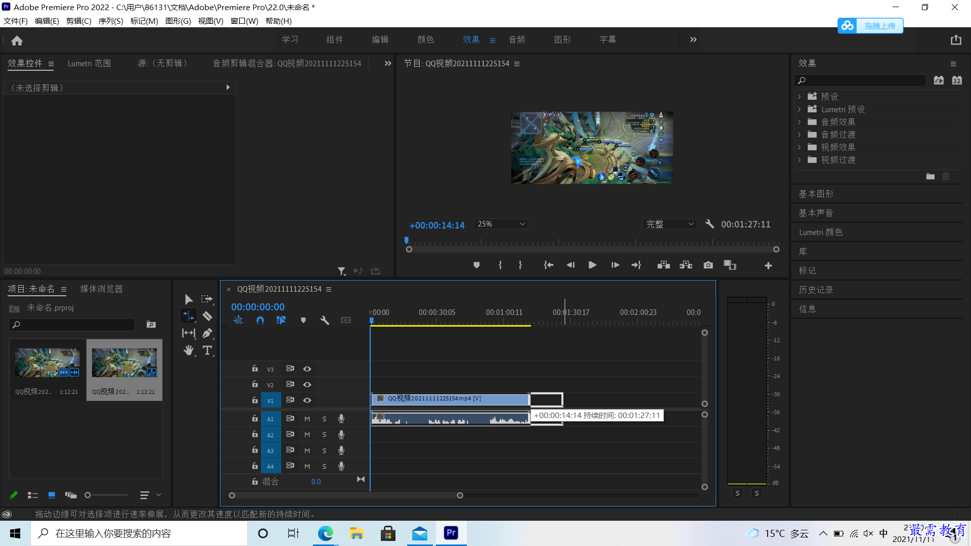This screenshot has height=546, width=971.
Task: Select the Razor tool
Action: click(207, 316)
